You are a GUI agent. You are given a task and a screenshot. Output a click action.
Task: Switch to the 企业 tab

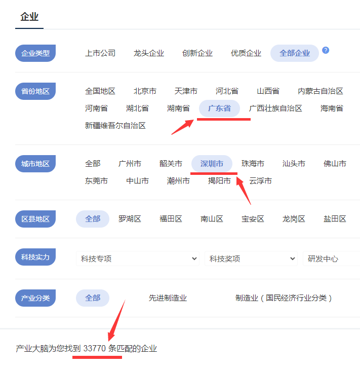tap(29, 17)
